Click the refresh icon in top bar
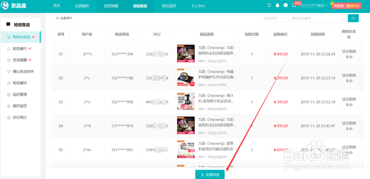370x179 pixels. [x=269, y=5]
